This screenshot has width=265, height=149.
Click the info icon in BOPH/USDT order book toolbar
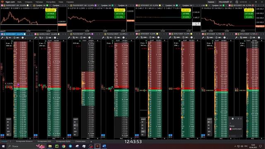click(x=55, y=38)
